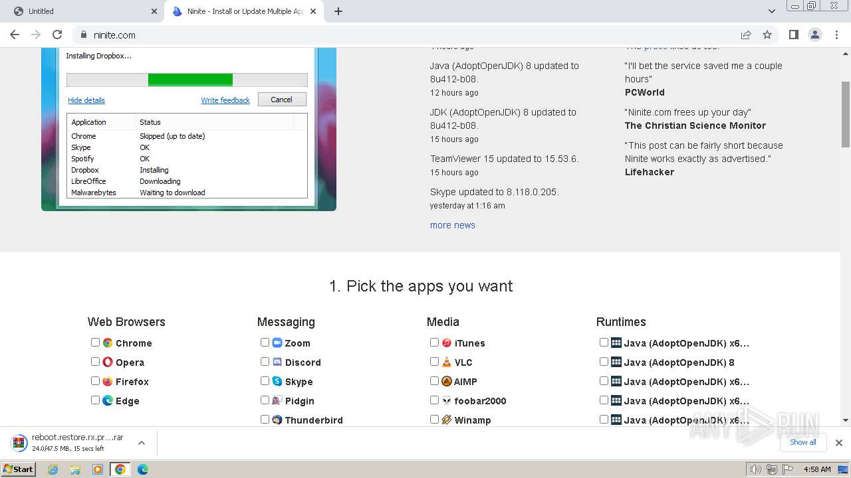
Task: Check the Skype checkbox in Messaging
Action: coord(265,381)
